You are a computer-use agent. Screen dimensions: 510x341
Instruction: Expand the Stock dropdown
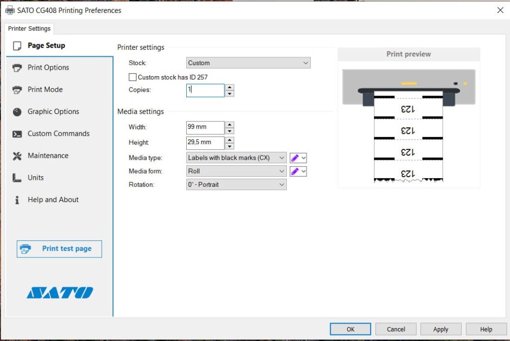tap(249, 63)
